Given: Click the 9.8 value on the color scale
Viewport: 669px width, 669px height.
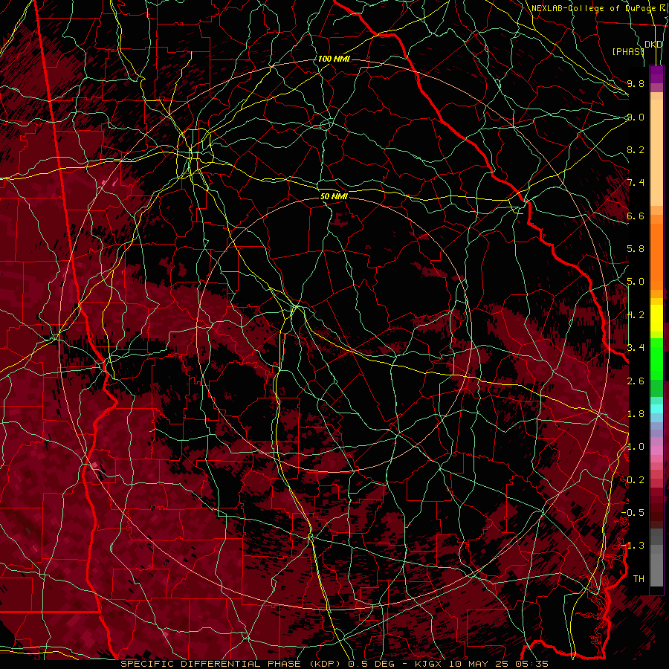Looking at the screenshot, I should pos(636,83).
